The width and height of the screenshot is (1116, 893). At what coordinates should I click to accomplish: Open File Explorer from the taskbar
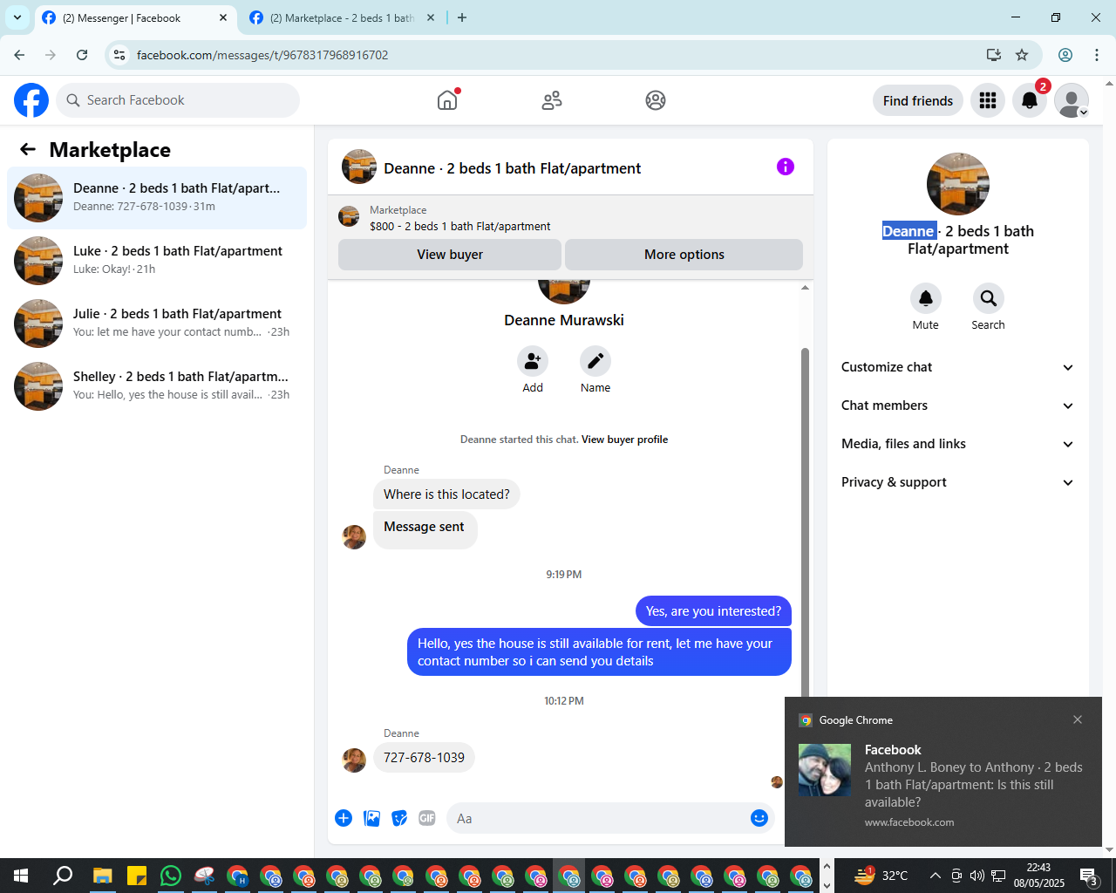(103, 876)
